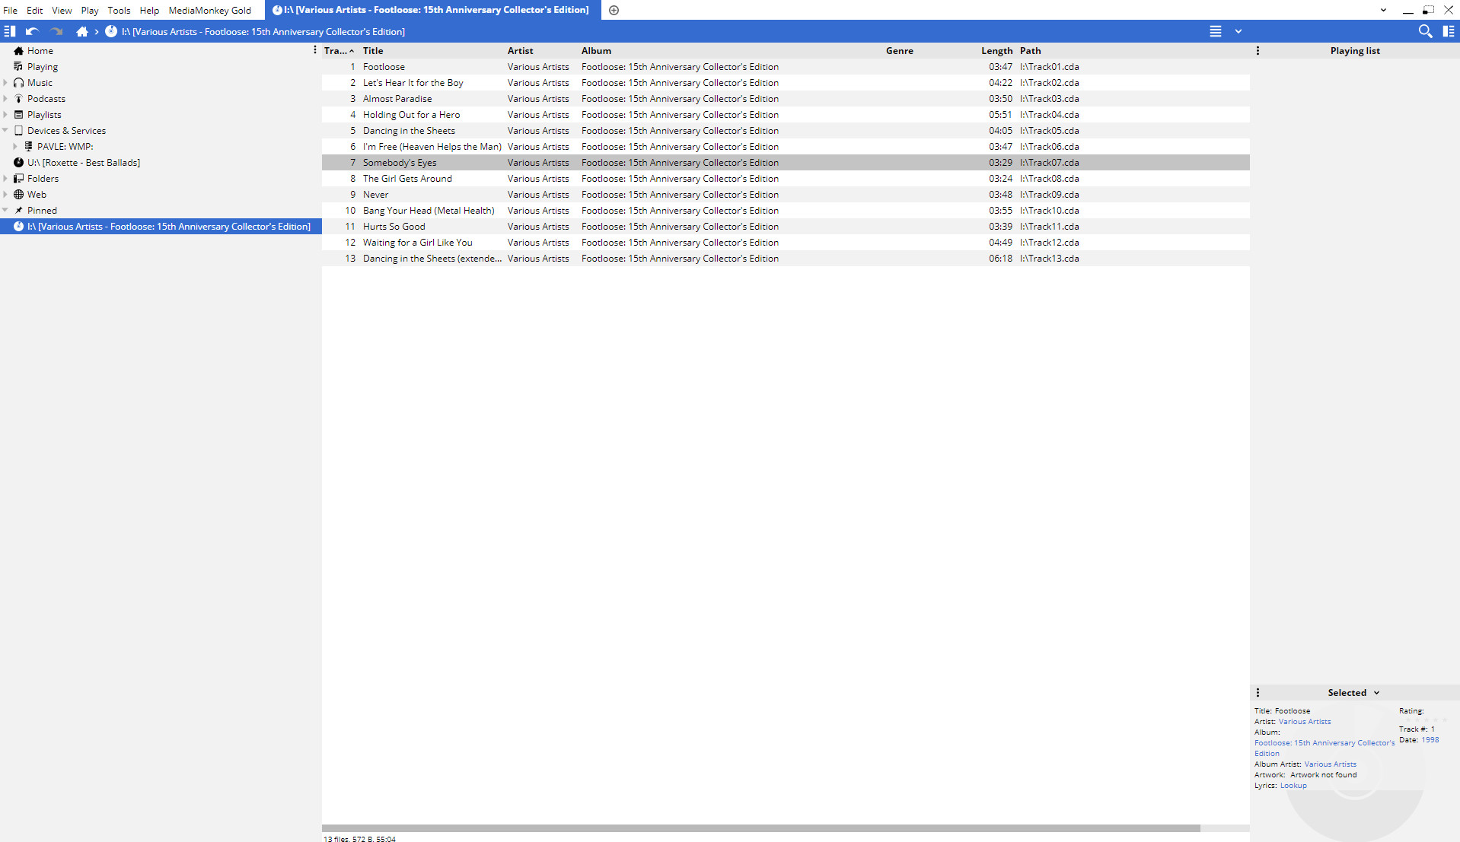
Task: Open the view options dropdown arrow
Action: [x=1238, y=31]
